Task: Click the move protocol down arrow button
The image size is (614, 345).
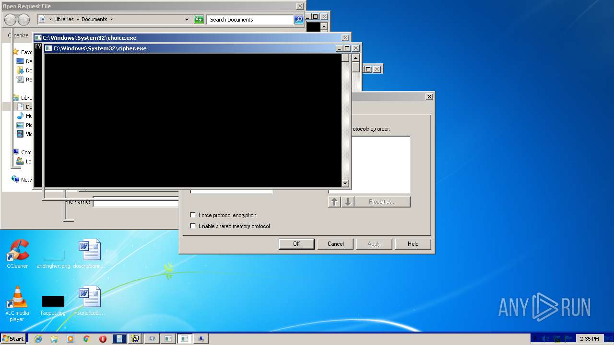Action: (x=348, y=202)
